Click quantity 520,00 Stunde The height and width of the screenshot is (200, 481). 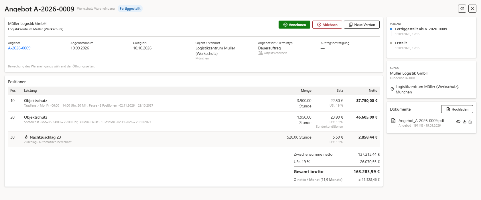299,137
